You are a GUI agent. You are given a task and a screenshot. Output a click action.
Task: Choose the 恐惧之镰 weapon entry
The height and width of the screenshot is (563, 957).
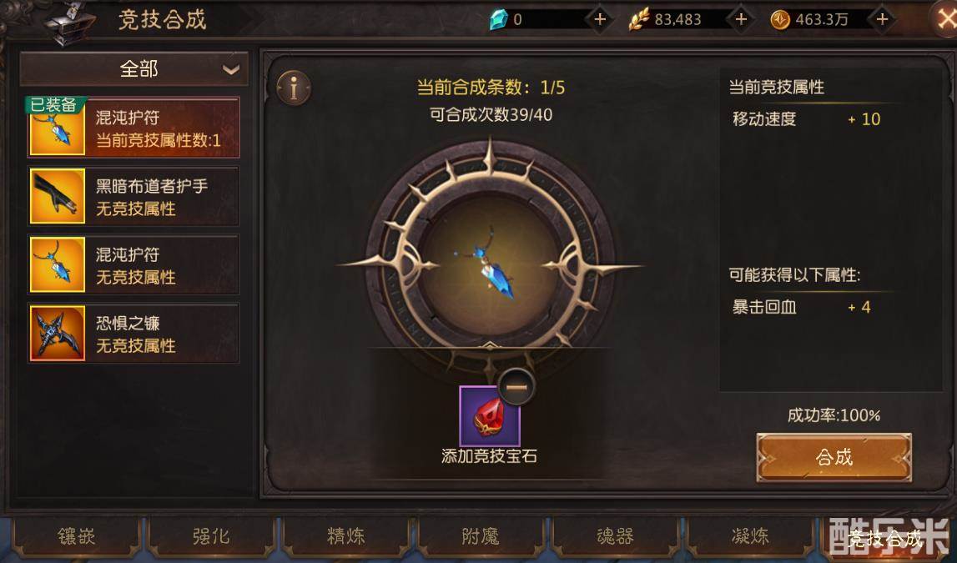[x=133, y=334]
